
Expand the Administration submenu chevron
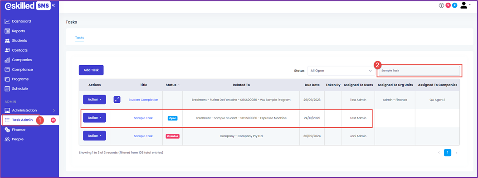[x=54, y=111]
